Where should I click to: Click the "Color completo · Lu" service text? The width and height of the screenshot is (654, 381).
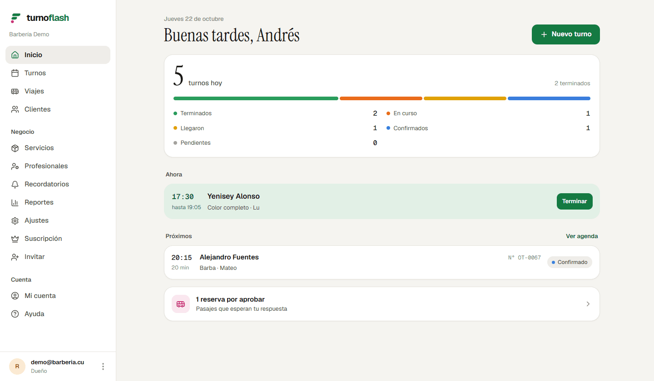(x=233, y=208)
